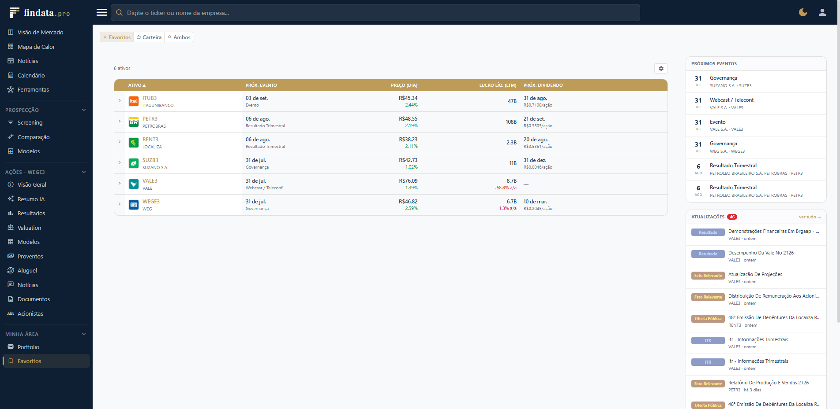The image size is (840, 409).
Task: Click the Suzano leaf logo
Action: pos(134,163)
